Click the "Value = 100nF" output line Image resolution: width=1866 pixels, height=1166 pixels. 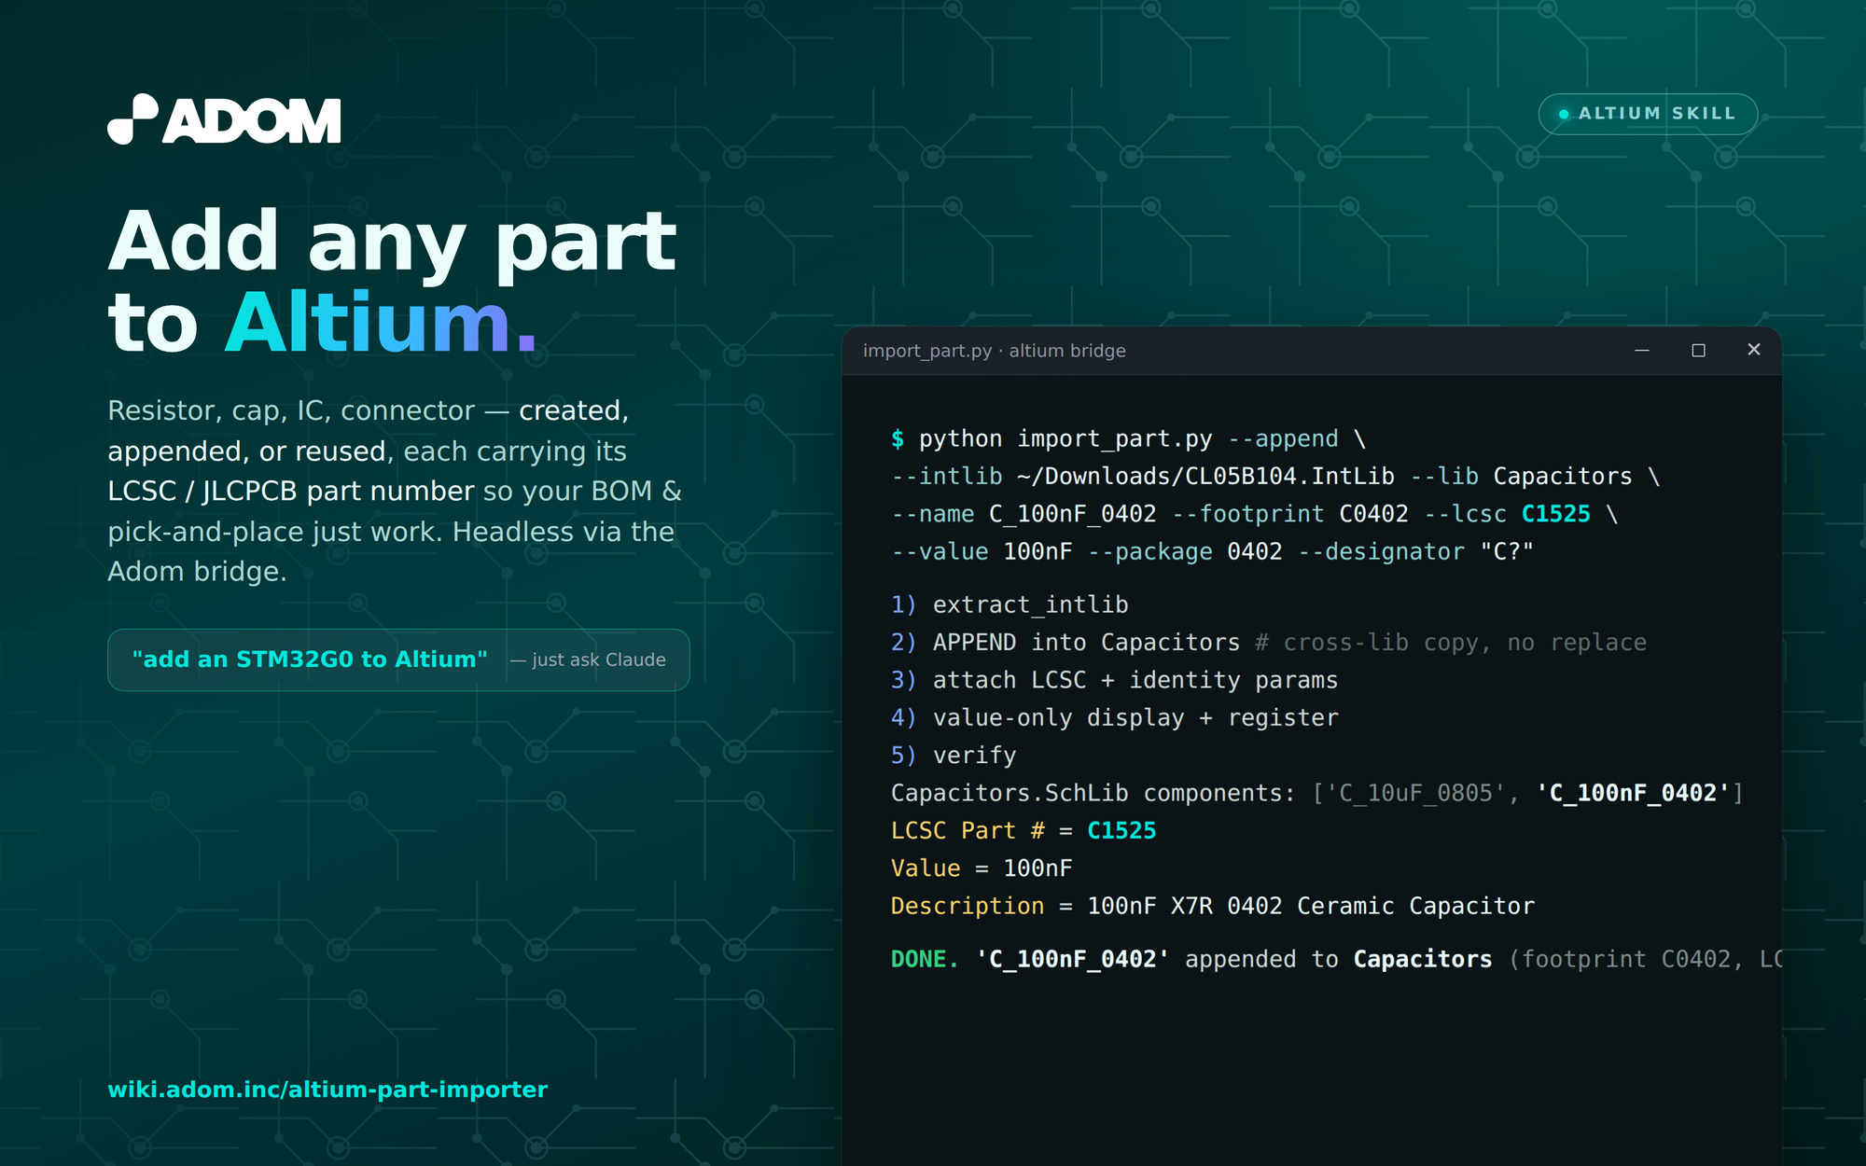coord(982,868)
